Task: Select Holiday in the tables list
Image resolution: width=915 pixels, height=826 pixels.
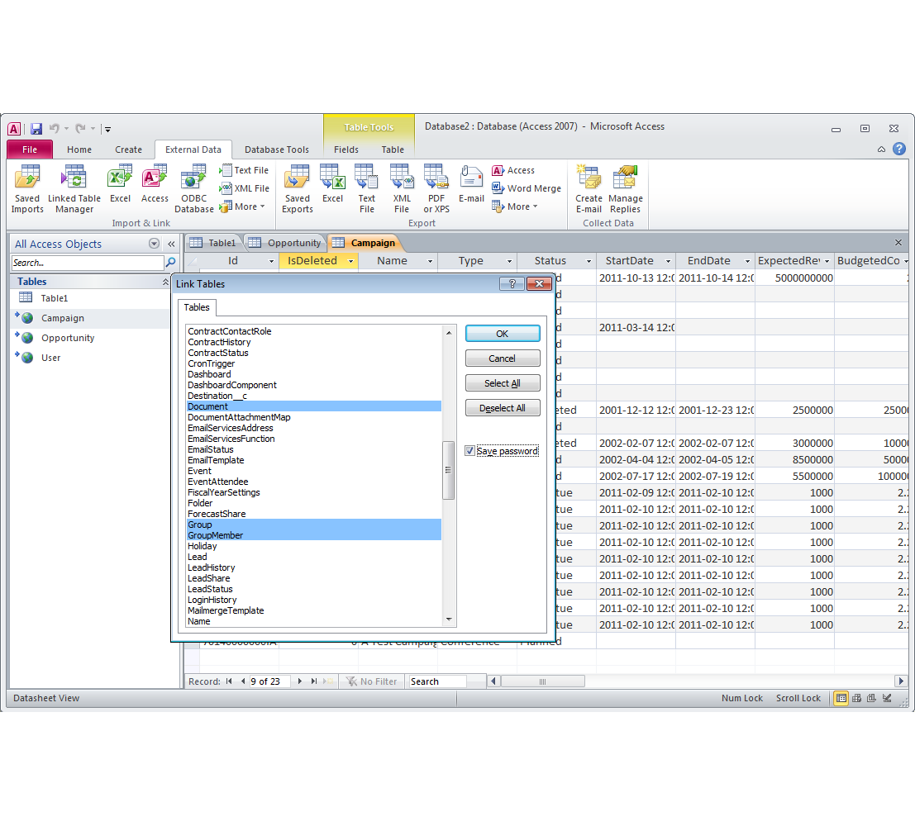Action: (x=314, y=546)
